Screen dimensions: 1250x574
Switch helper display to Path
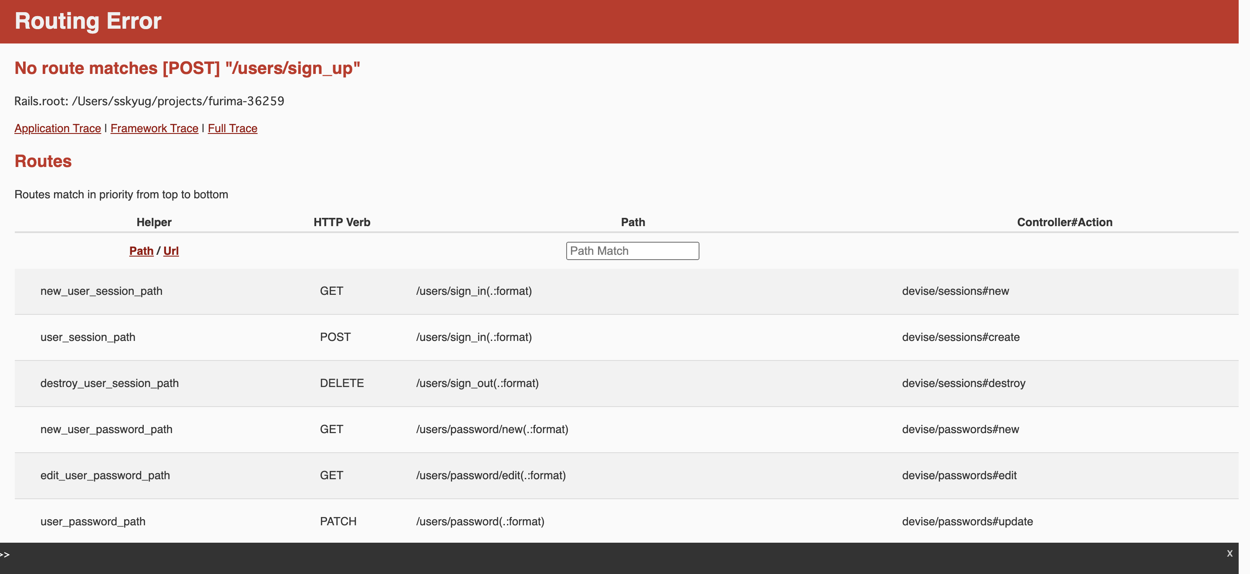coord(141,251)
